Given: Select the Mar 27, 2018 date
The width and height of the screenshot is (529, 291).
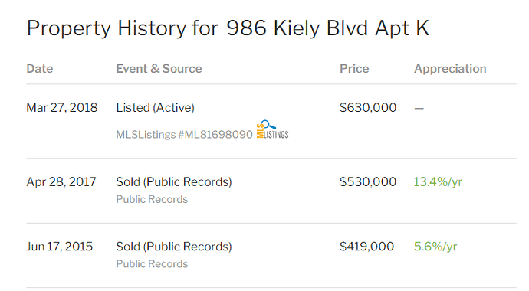Looking at the screenshot, I should [62, 108].
